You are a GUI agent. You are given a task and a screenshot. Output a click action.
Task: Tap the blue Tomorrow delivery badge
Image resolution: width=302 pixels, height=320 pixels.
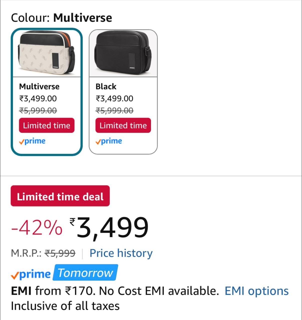point(85,273)
